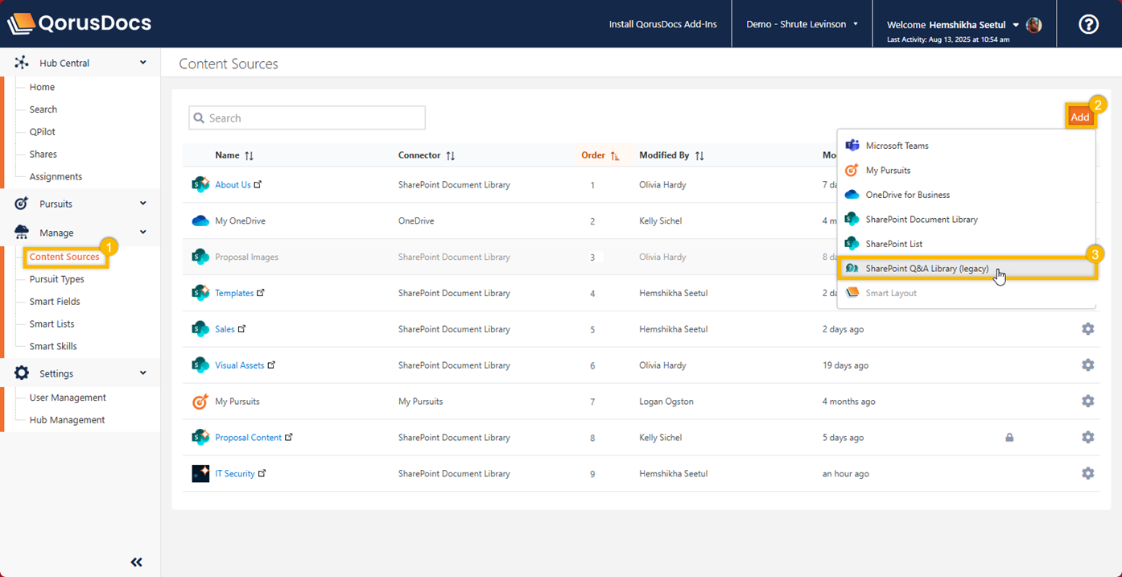Open external link icon next to Templates
This screenshot has height=577, width=1122.
[261, 293]
